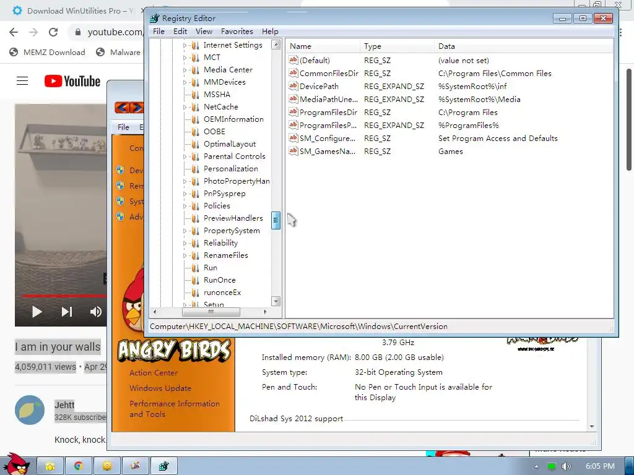Image resolution: width=634 pixels, height=475 pixels.
Task: Mute the YouTube video volume
Action: point(96,312)
